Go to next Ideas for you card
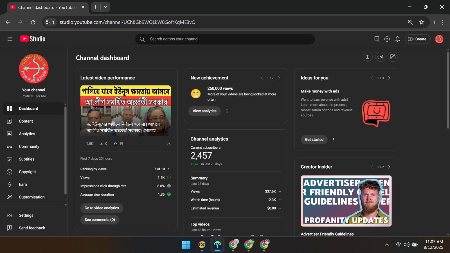This screenshot has height=253, width=450. [389, 78]
